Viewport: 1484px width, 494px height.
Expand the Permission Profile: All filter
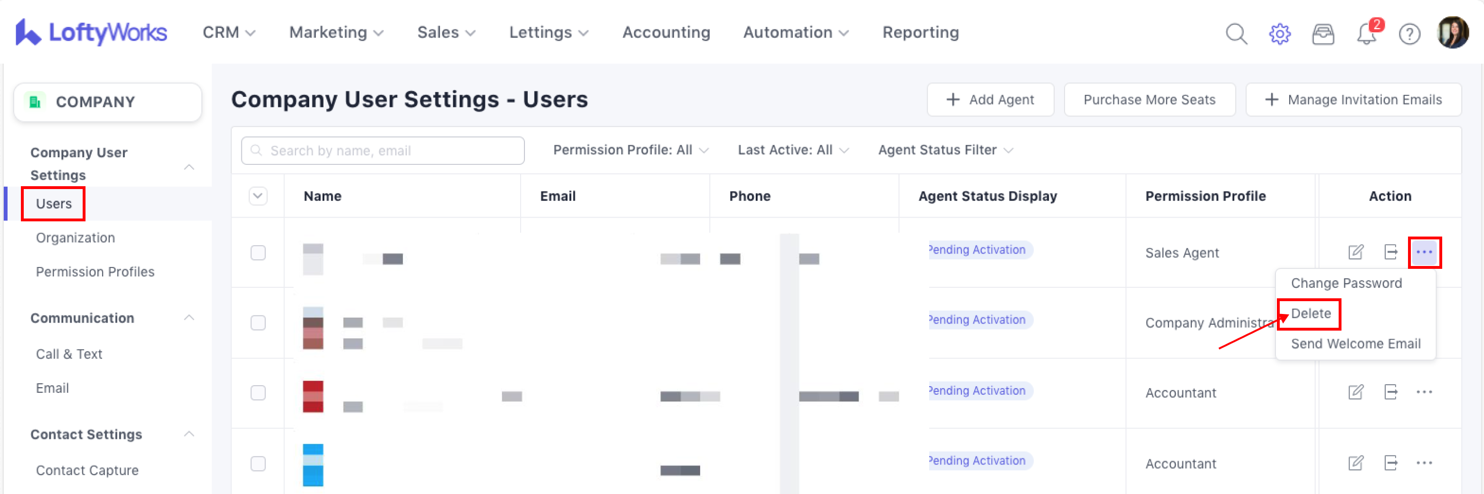click(630, 150)
